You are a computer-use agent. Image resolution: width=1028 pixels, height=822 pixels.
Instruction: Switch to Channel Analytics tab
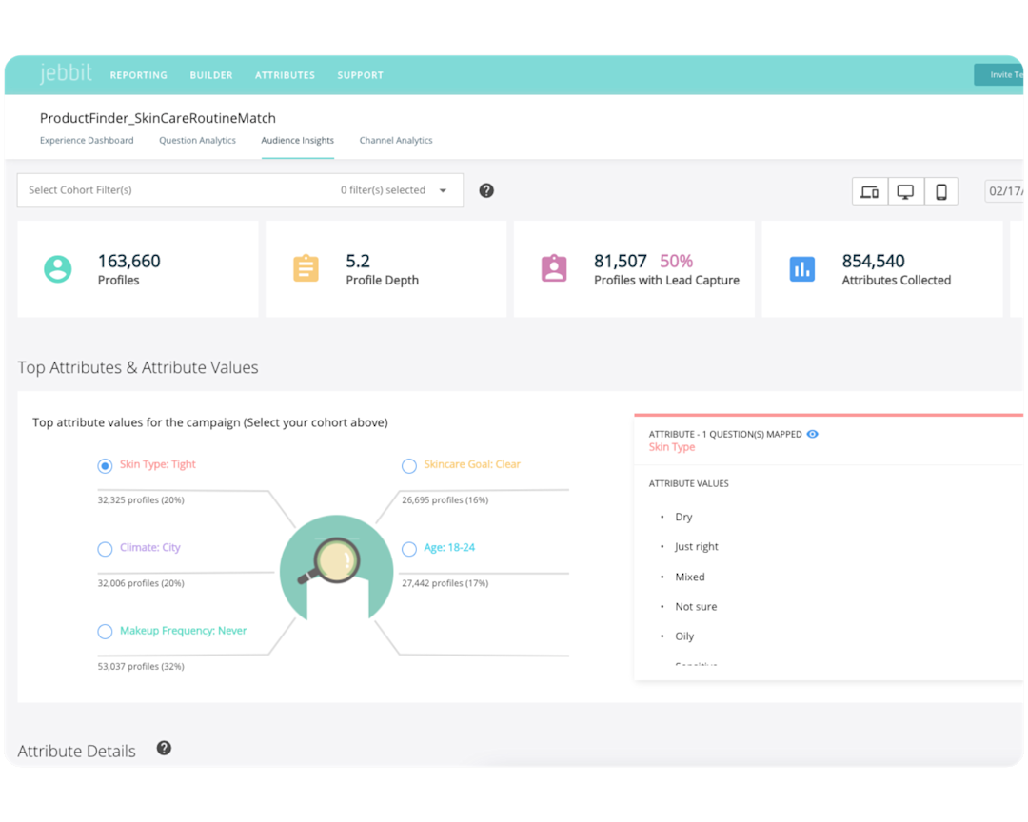point(396,140)
